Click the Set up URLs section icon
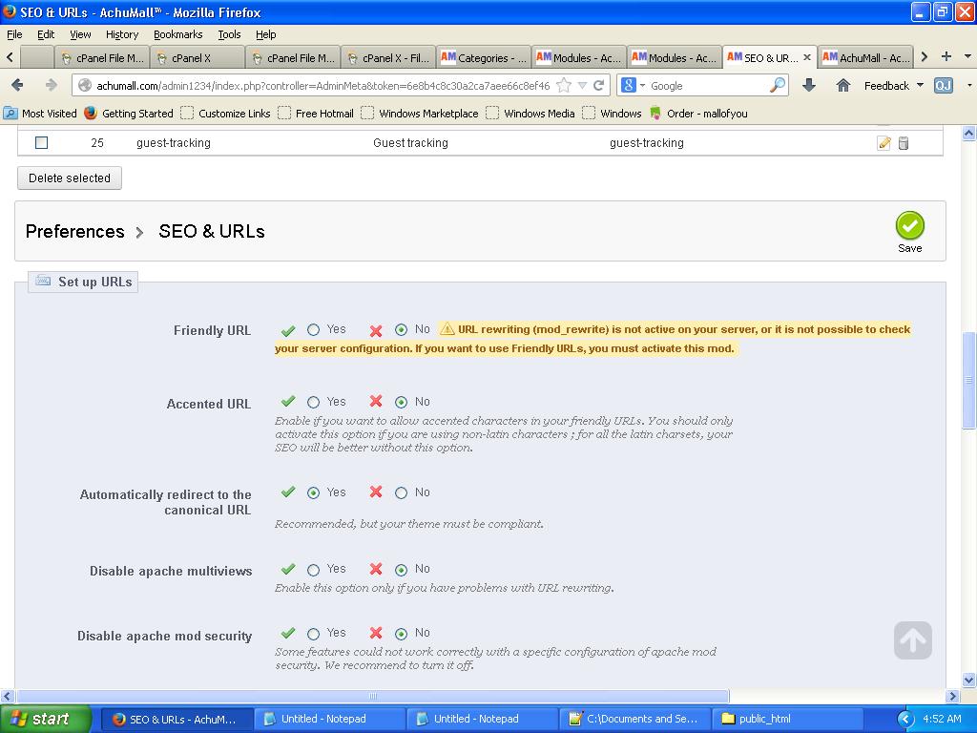 click(x=43, y=282)
